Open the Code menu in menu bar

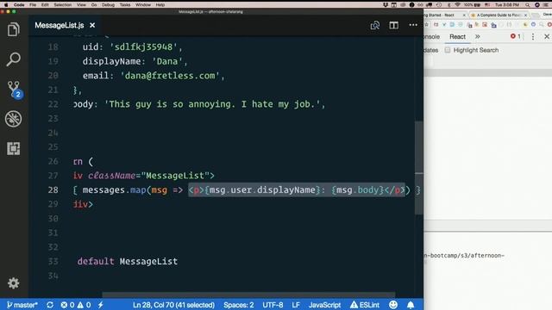(19, 5)
